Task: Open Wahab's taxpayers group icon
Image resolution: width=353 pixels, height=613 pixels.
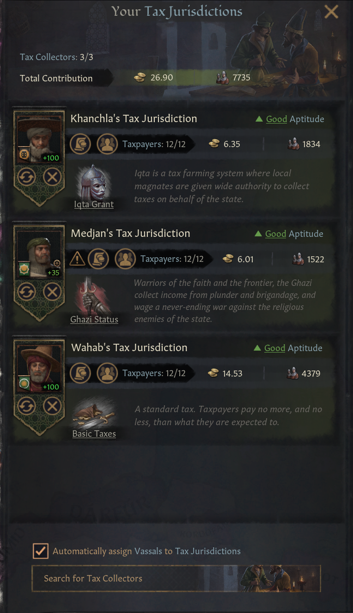Action: [x=107, y=373]
